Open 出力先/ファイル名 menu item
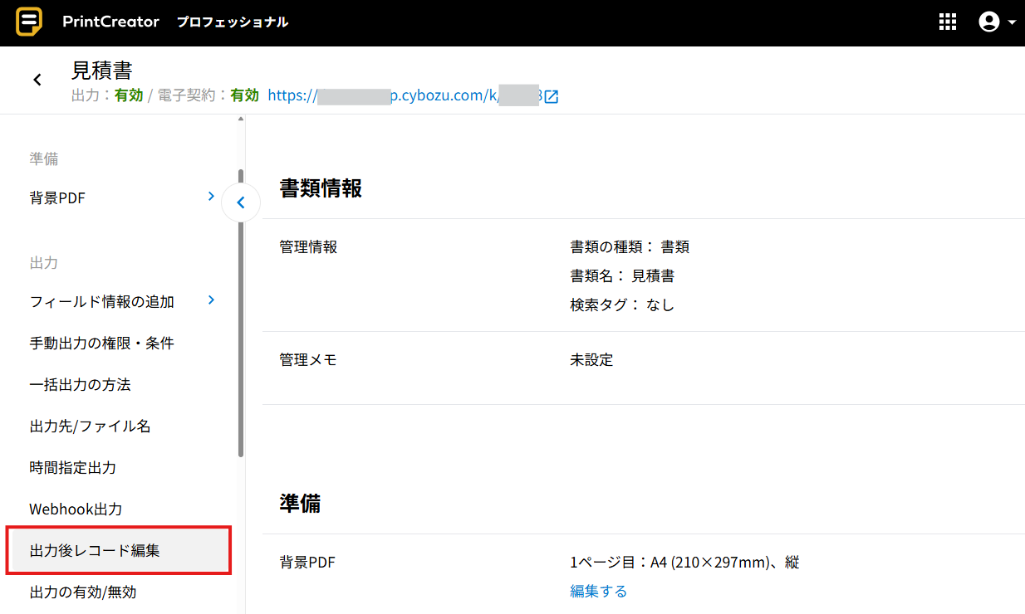The height and width of the screenshot is (614, 1025). 91,426
